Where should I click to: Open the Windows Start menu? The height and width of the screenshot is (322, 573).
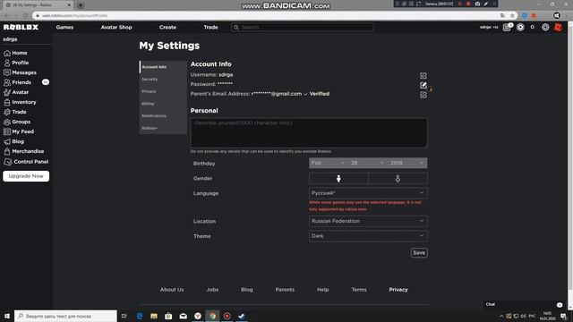(7, 316)
